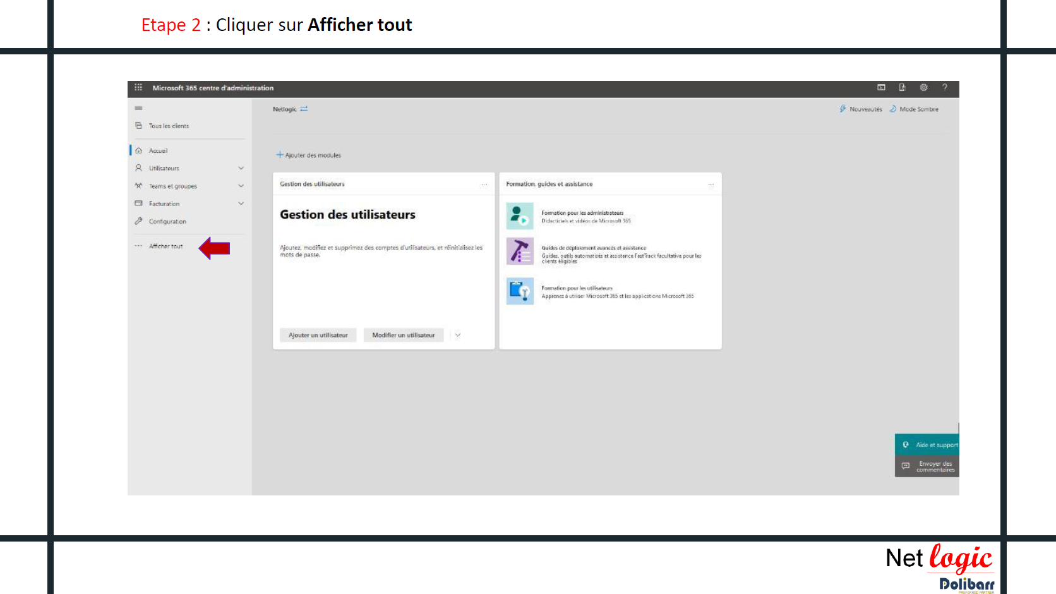Expand the Teams et groupes chevron
The image size is (1056, 594).
click(241, 186)
